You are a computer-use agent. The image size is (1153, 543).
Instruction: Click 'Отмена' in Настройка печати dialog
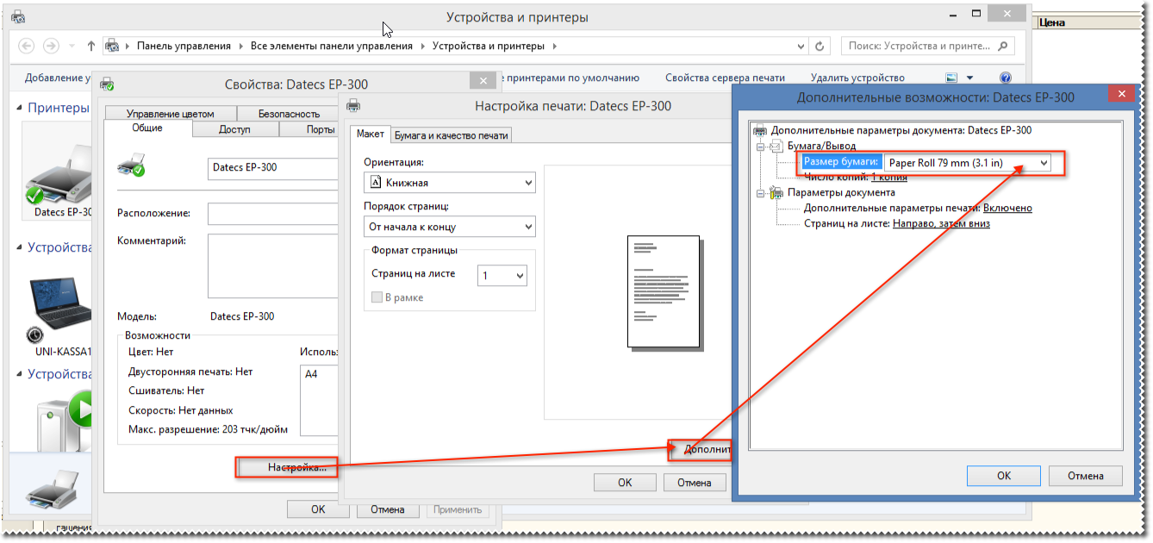click(x=694, y=483)
